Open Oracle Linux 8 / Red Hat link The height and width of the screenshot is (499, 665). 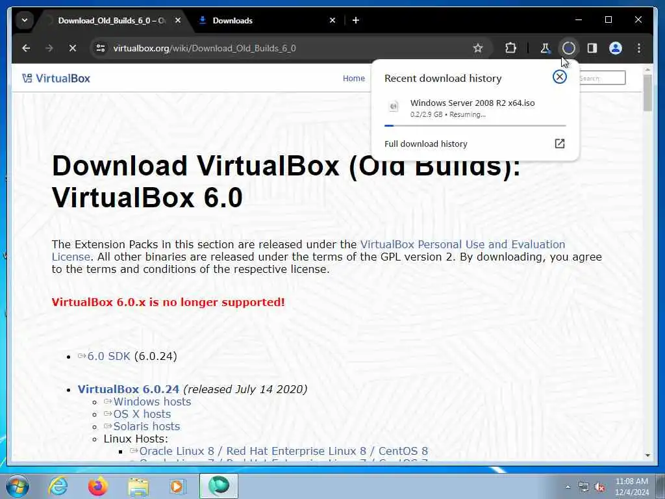click(x=283, y=451)
